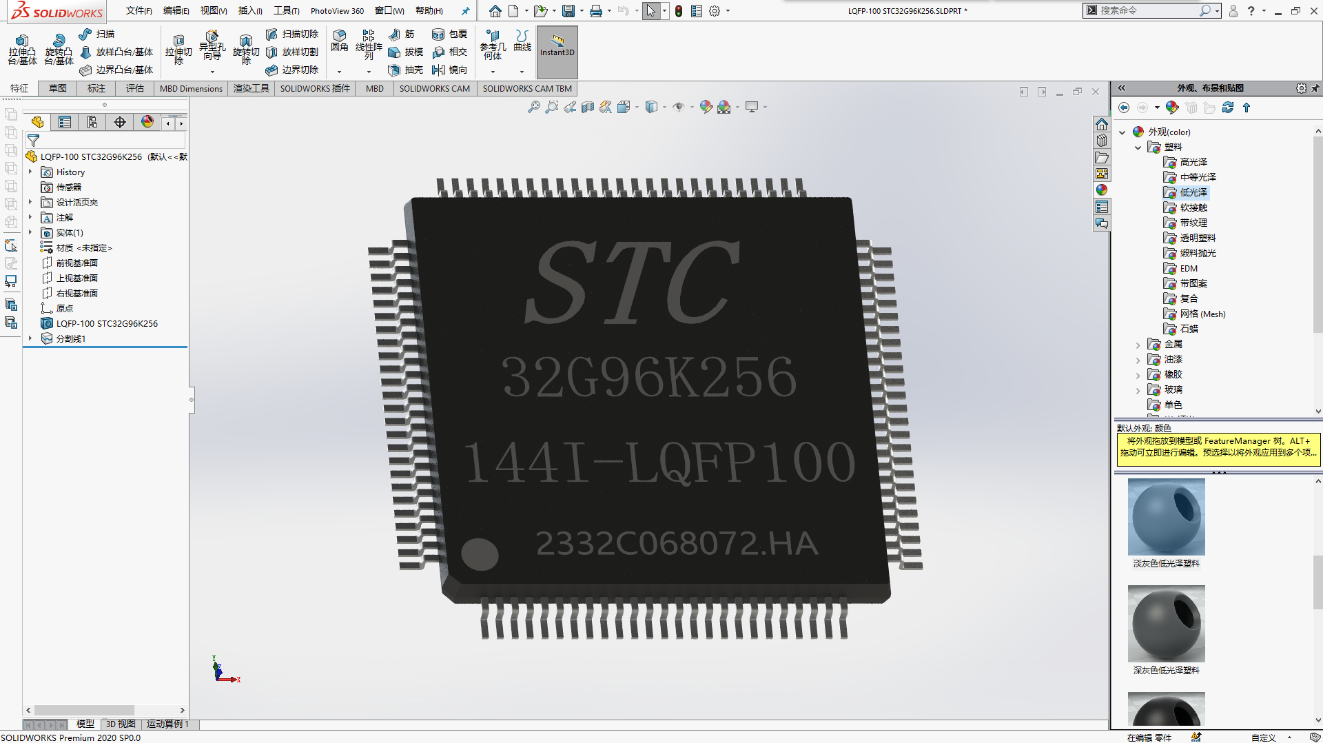The width and height of the screenshot is (1323, 743).
Task: Switch to the 渲染工具 tab
Action: [x=251, y=88]
